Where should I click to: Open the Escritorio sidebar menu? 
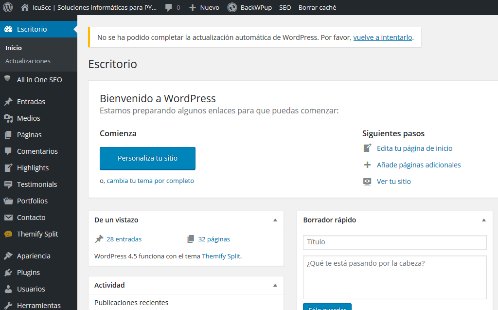pyautogui.click(x=39, y=29)
